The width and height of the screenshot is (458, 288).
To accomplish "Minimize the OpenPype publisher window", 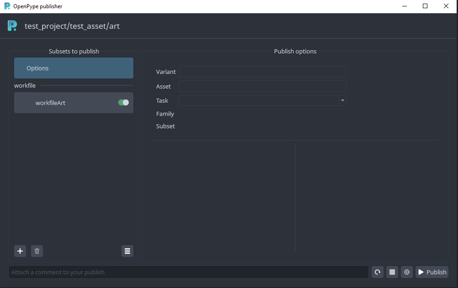I will 405,6.
